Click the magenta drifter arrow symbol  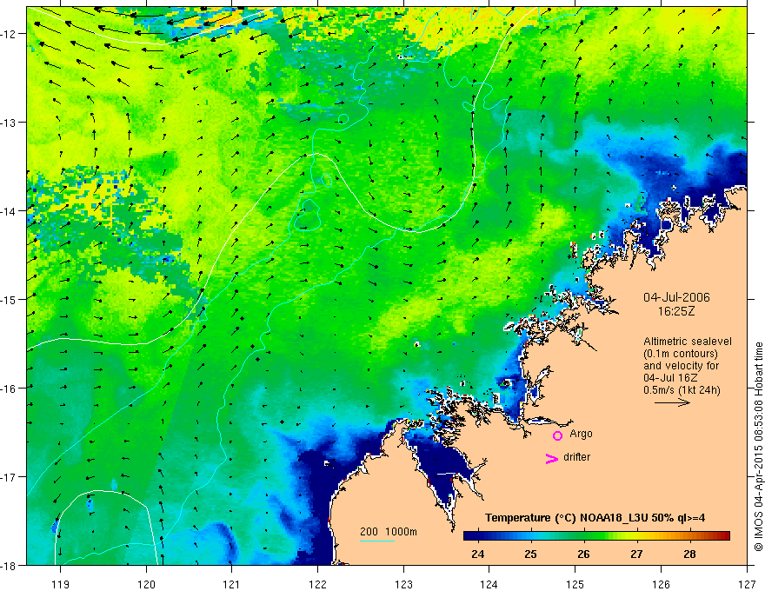(552, 458)
